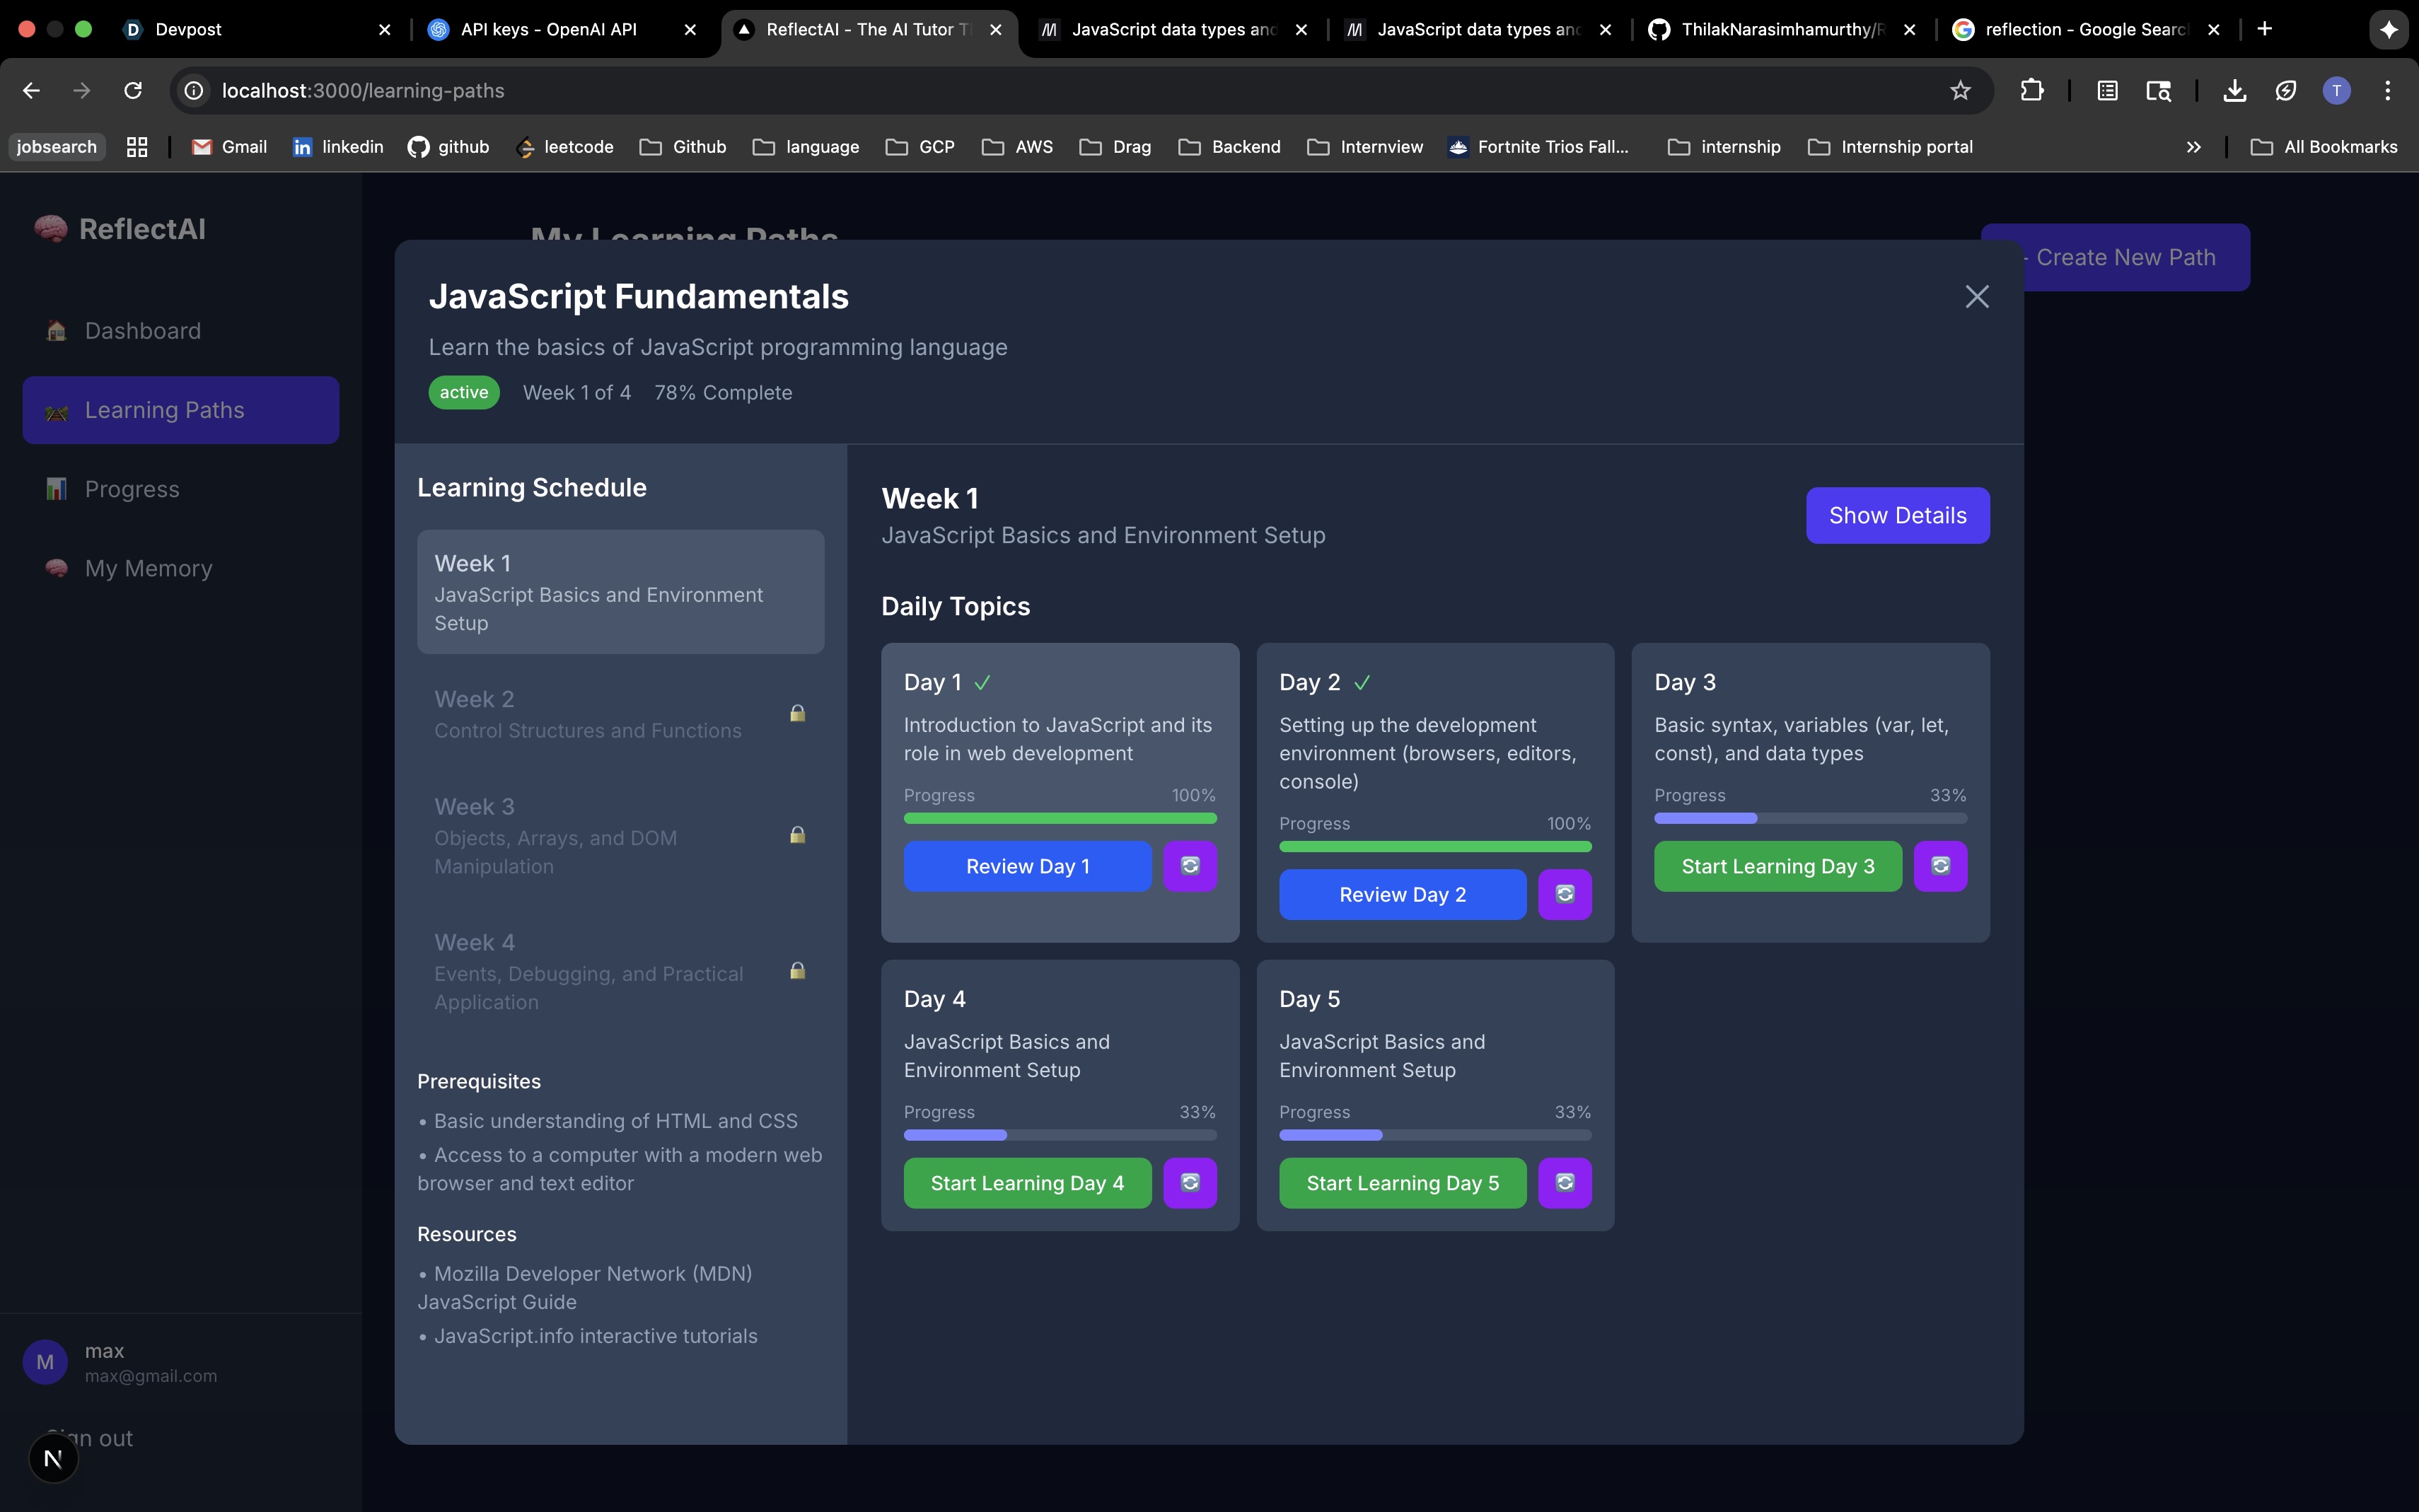This screenshot has height=1512, width=2419.
Task: Click the lock icon next to Week 2
Action: pyautogui.click(x=797, y=714)
